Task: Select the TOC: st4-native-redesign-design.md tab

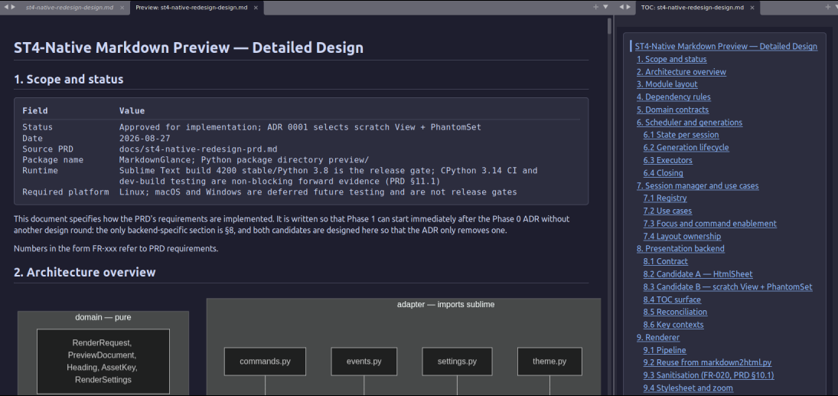Action: pos(692,8)
